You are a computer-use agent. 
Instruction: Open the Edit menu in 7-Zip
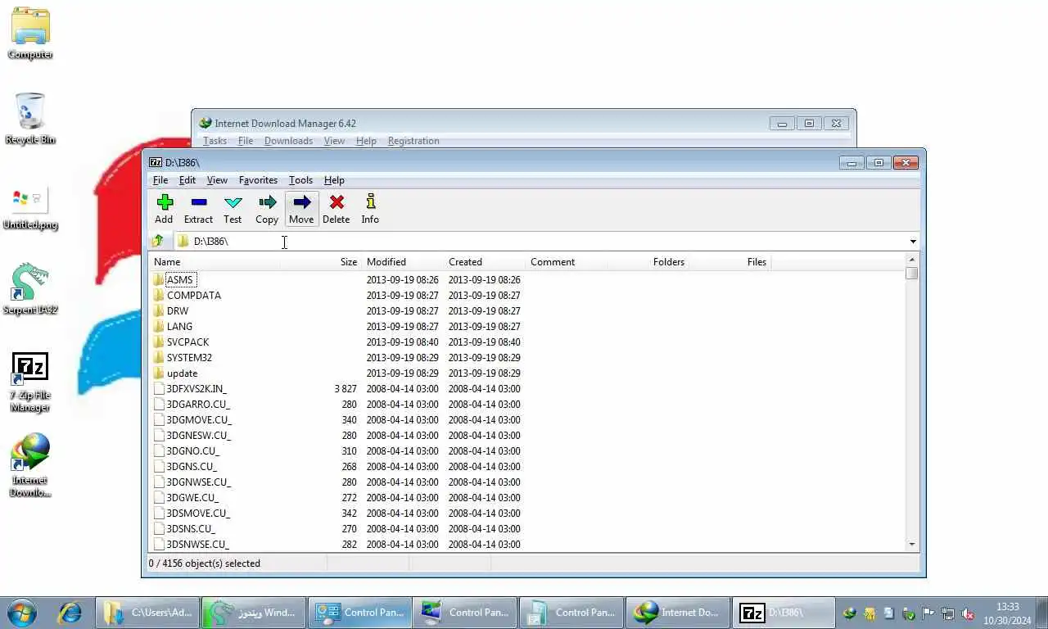tap(187, 180)
